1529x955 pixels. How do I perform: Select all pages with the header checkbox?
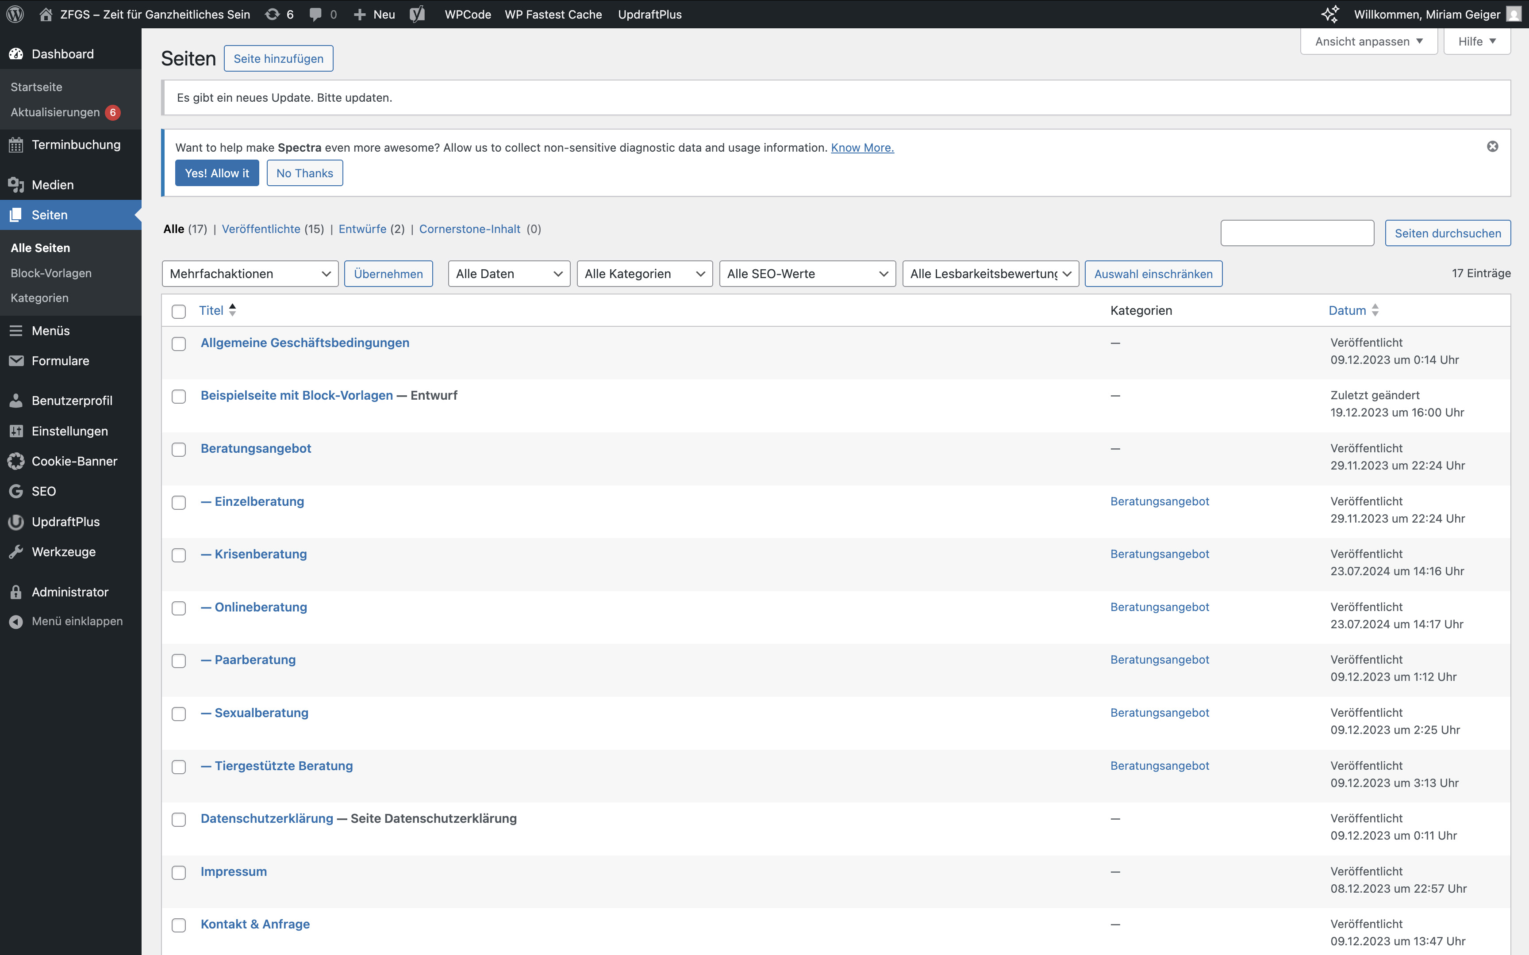click(x=179, y=311)
